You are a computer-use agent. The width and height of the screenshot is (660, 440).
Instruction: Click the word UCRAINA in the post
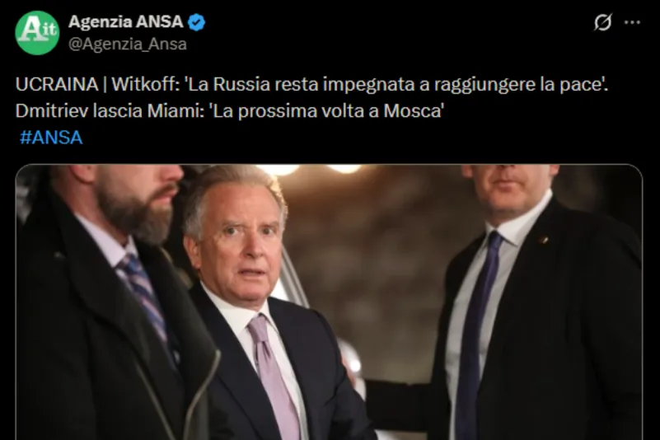click(57, 84)
